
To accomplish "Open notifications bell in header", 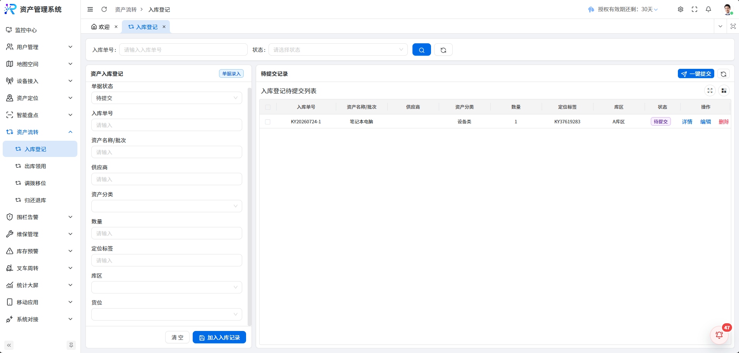I will (708, 9).
